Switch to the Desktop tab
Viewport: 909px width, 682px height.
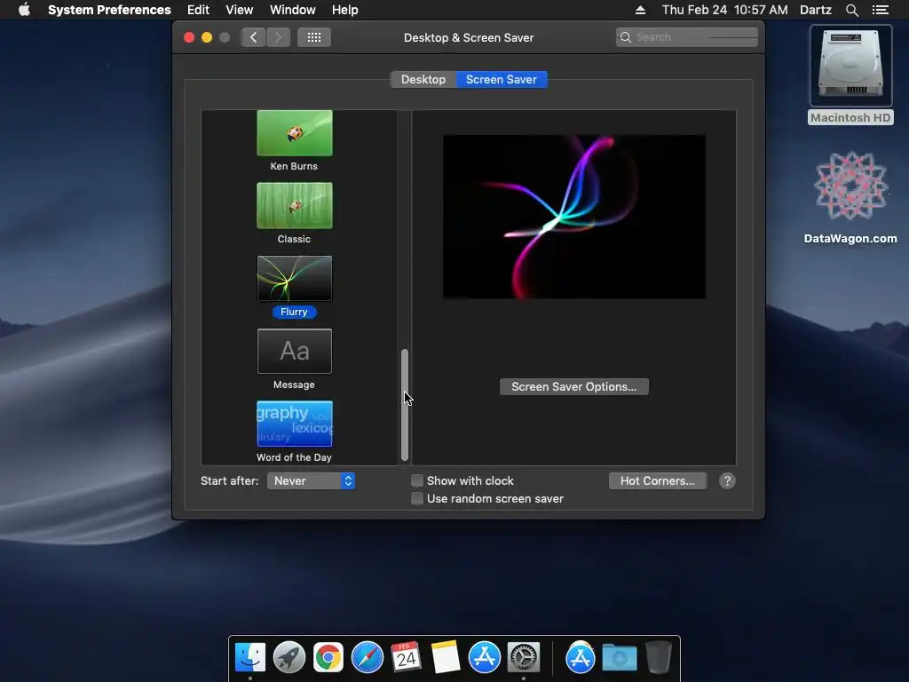click(423, 79)
